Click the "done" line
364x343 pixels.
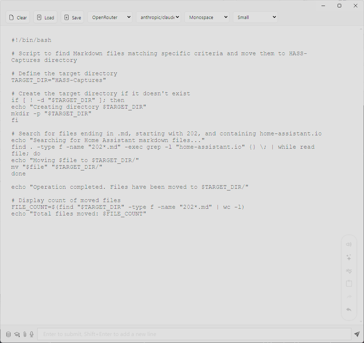[x=19, y=174]
